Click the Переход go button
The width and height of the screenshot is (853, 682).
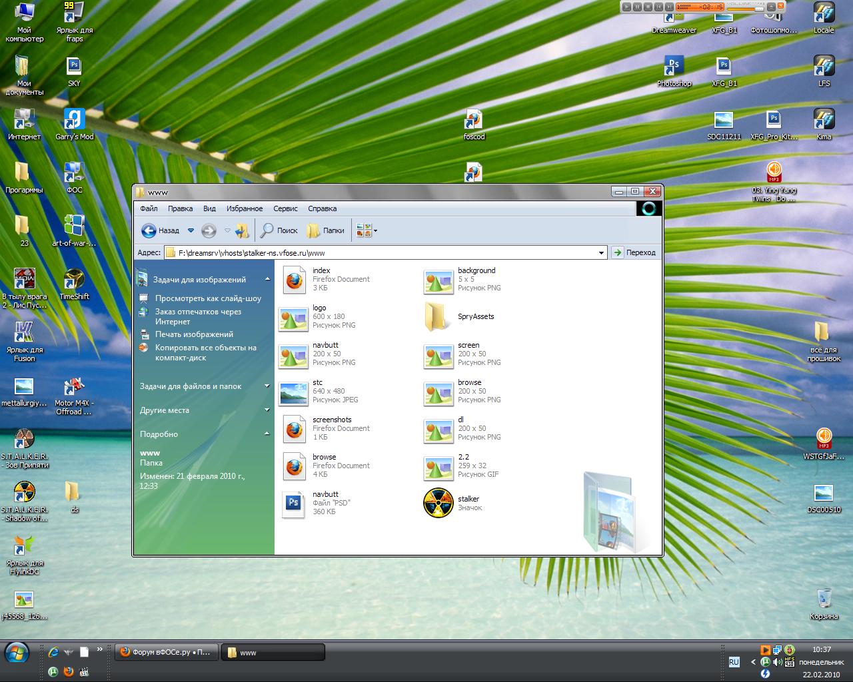click(x=634, y=252)
